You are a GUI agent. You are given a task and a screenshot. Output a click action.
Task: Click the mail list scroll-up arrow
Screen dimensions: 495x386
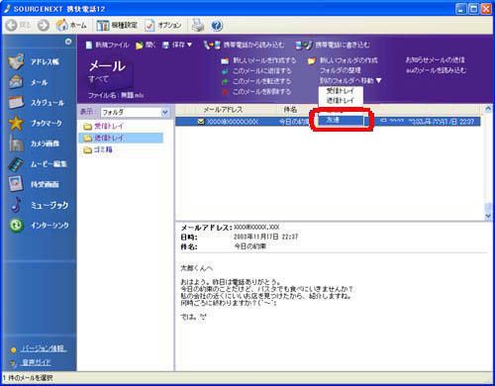[488, 109]
